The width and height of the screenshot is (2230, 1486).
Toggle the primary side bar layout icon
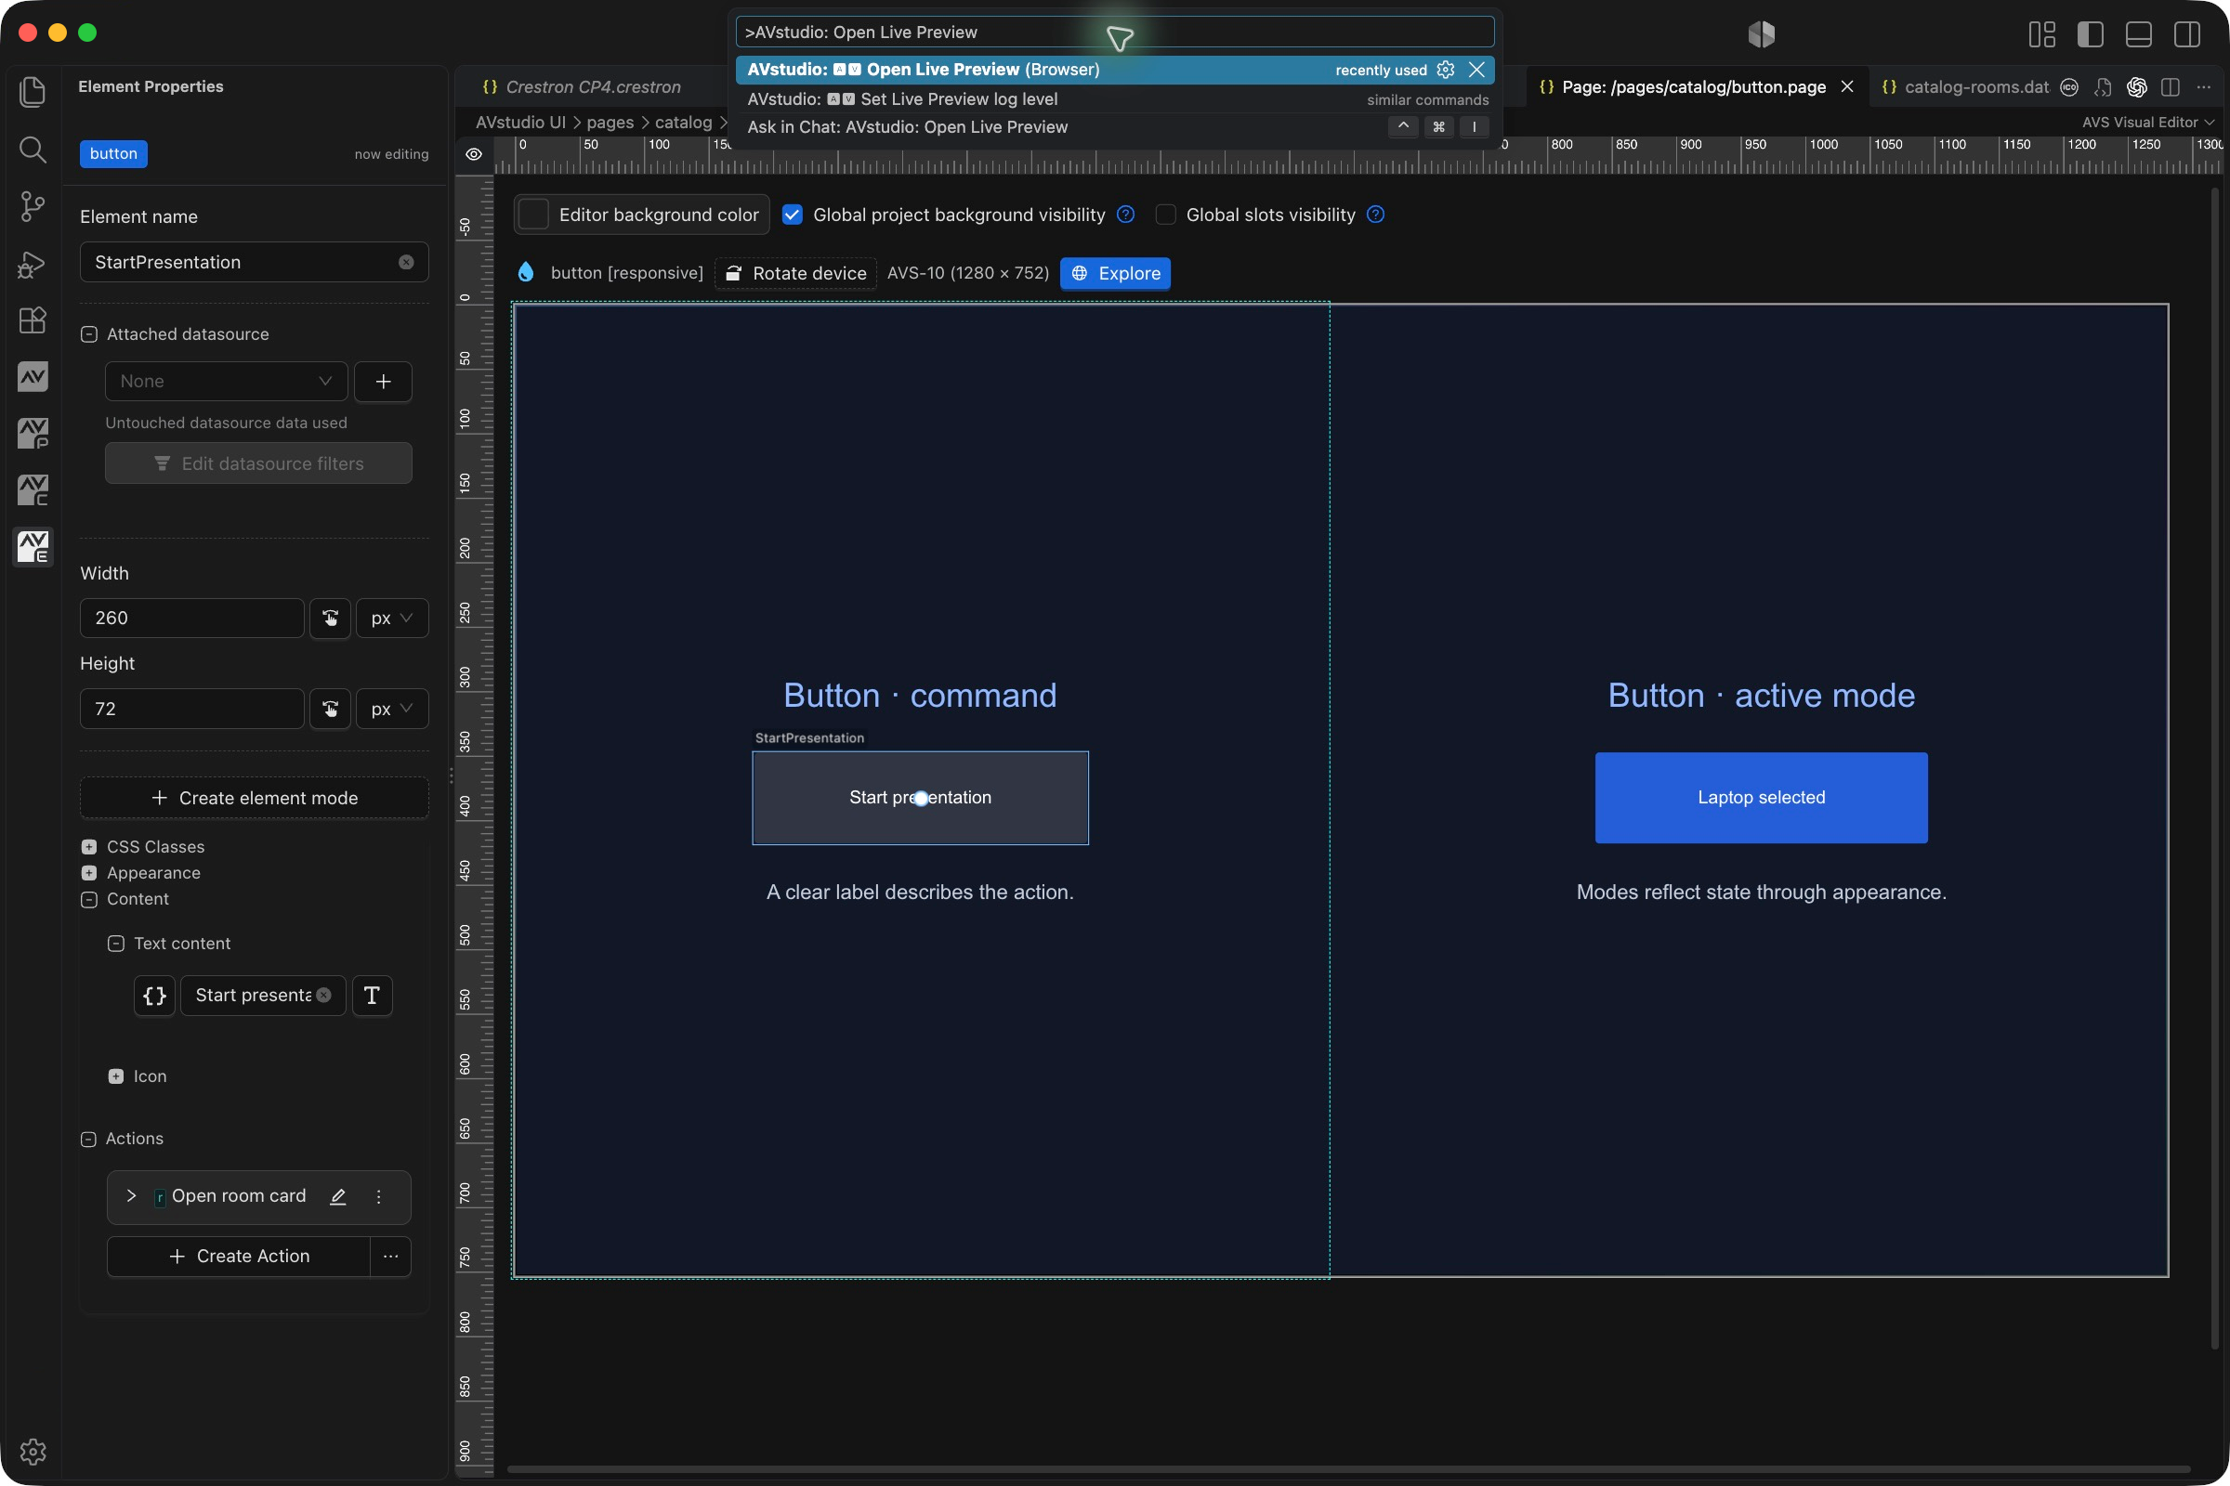click(2090, 34)
